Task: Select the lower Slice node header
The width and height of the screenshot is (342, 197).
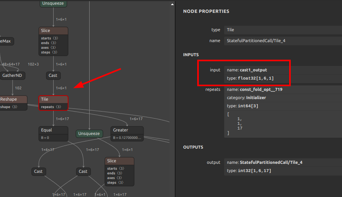Action: [x=119, y=161]
